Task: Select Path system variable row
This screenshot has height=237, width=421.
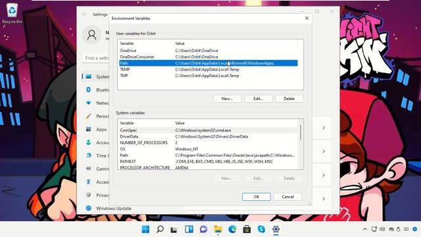Action: pos(209,155)
